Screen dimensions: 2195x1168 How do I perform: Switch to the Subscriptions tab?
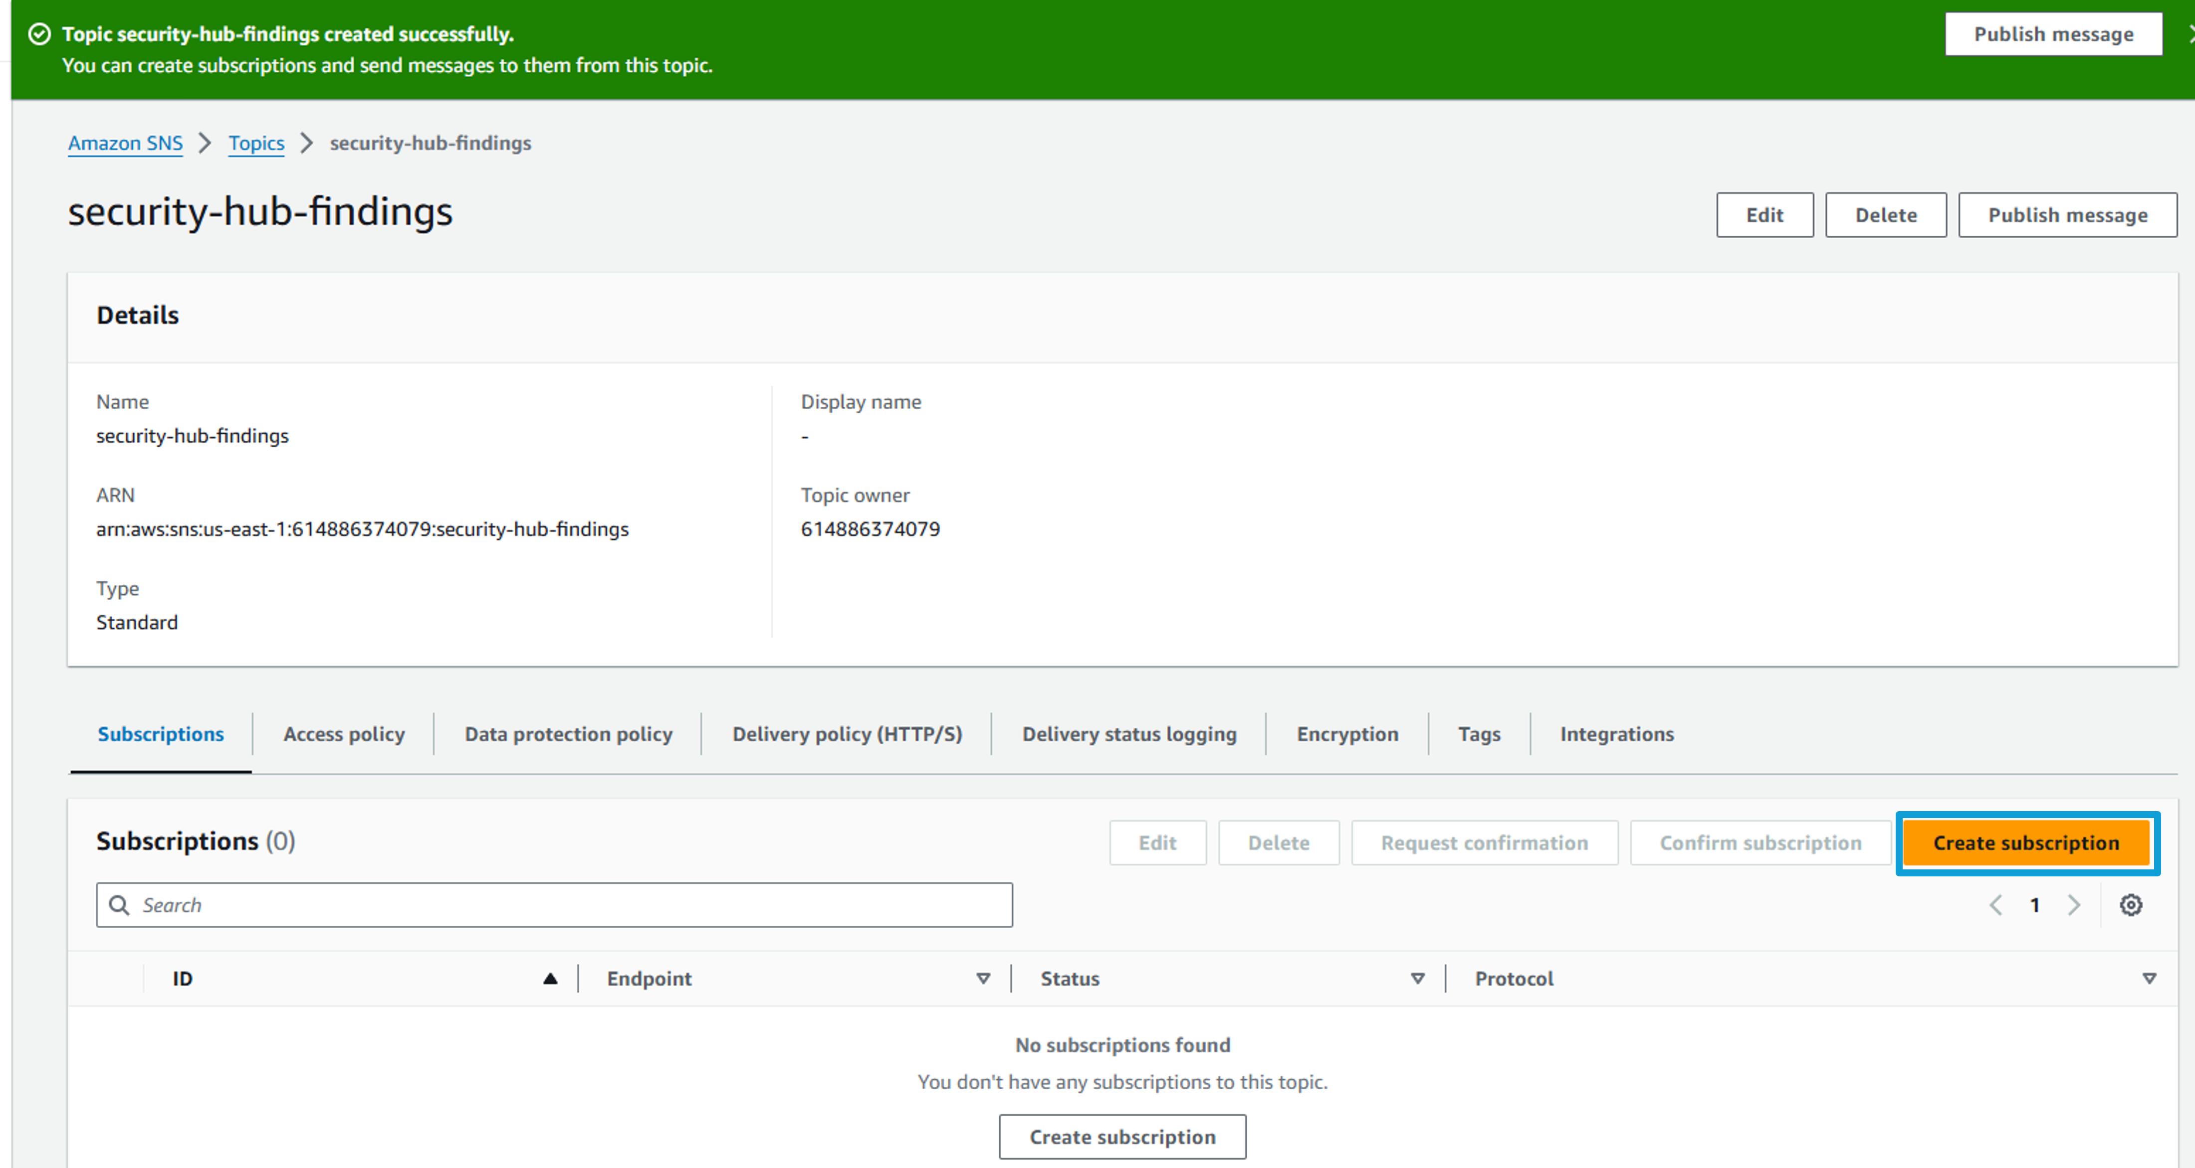(x=161, y=734)
